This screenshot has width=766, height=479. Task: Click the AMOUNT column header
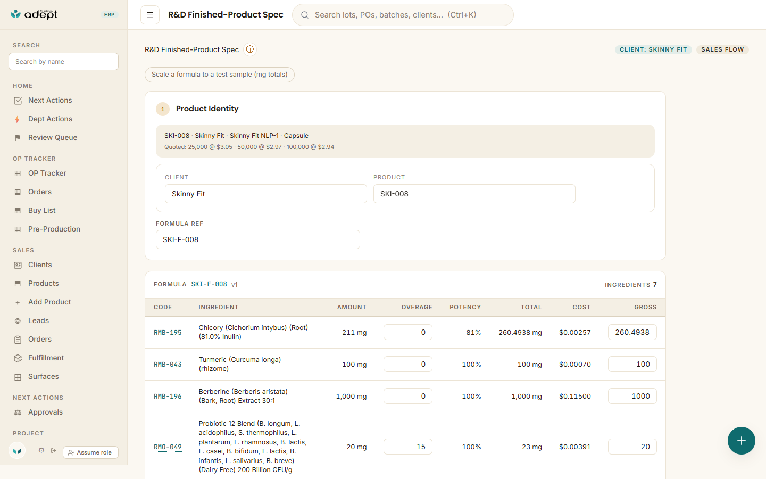pyautogui.click(x=352, y=307)
